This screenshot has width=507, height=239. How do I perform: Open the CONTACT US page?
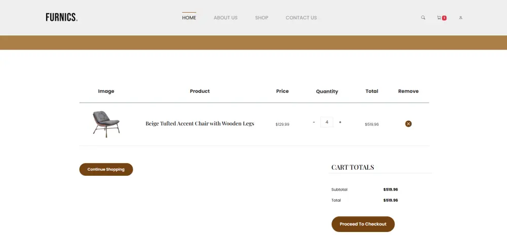301,18
